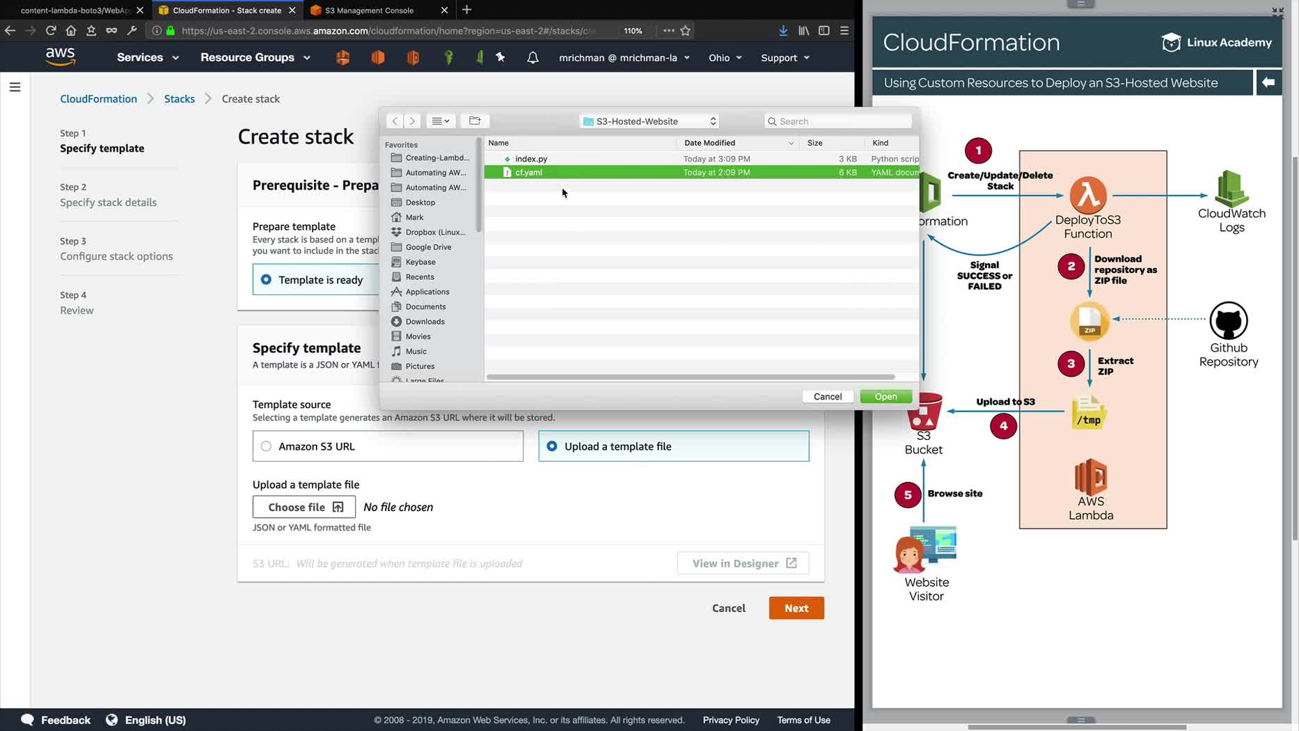Open the Ohio region selector
This screenshot has height=731, width=1299.
pyautogui.click(x=725, y=58)
